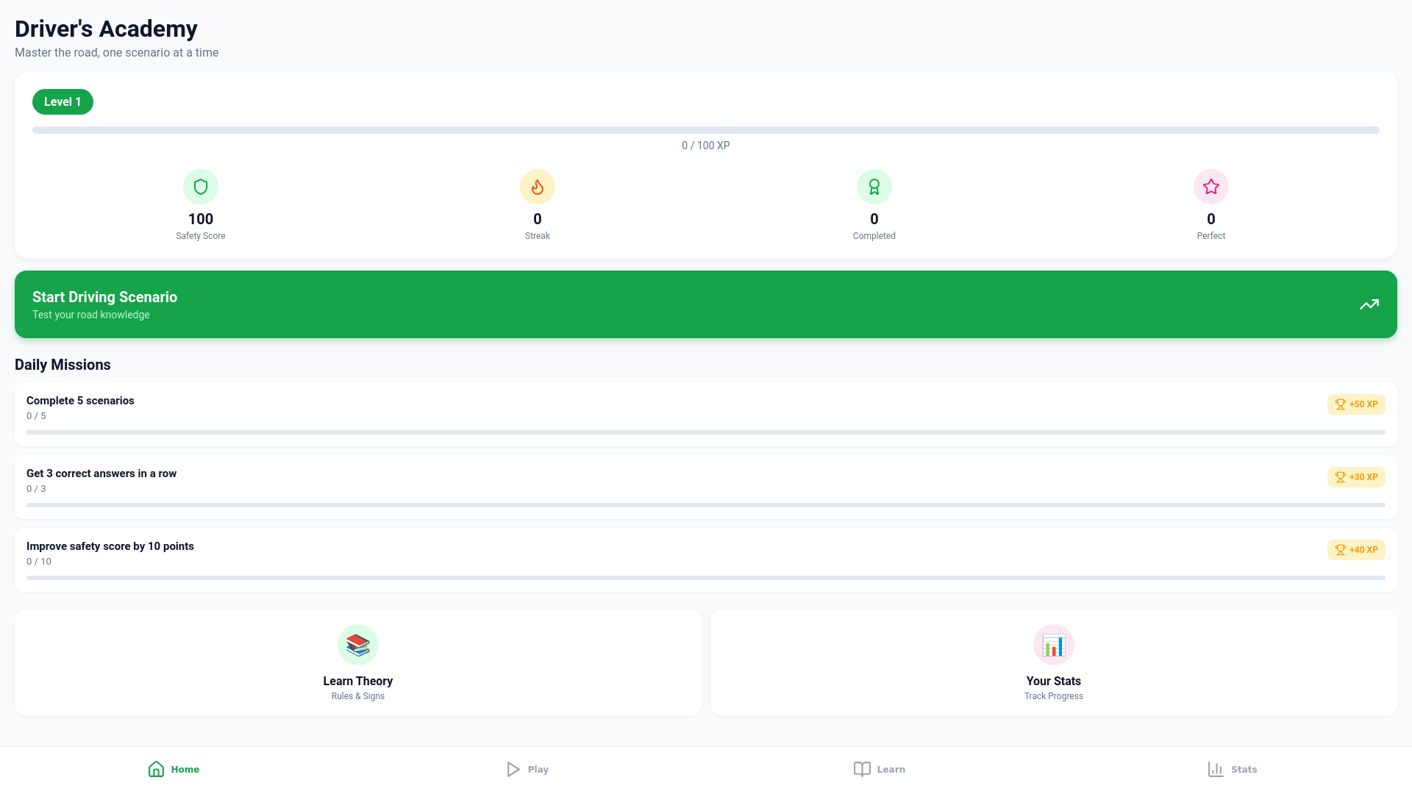
Task: Click the open book Learn icon in bottom navigation
Action: [x=862, y=769]
